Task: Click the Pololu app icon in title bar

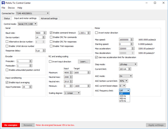Action: (x=3, y=3)
